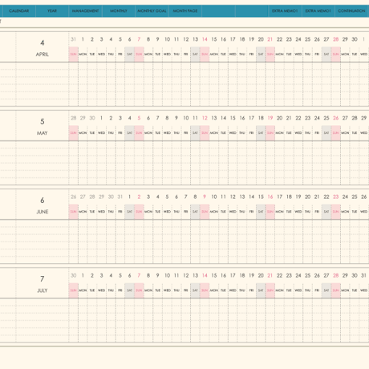This screenshot has height=369, width=369.
Task: Select greyed date 28 starting May row
Action: tap(73, 118)
